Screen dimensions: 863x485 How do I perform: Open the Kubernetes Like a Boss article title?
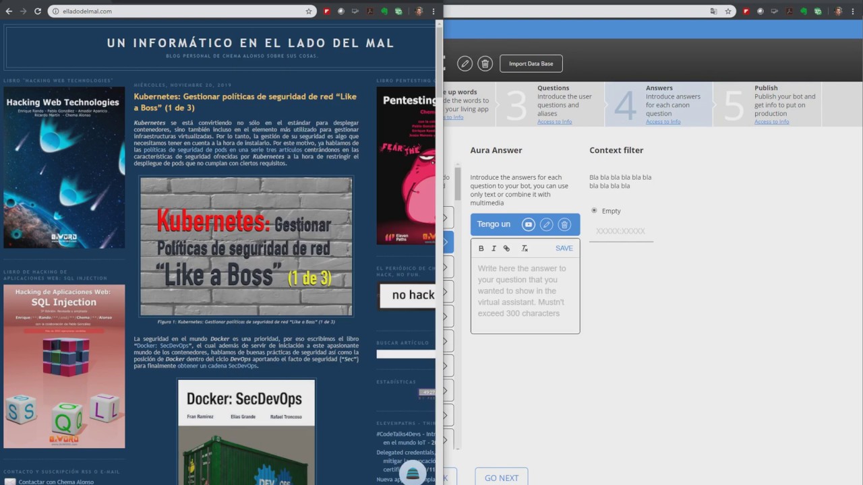click(x=245, y=102)
